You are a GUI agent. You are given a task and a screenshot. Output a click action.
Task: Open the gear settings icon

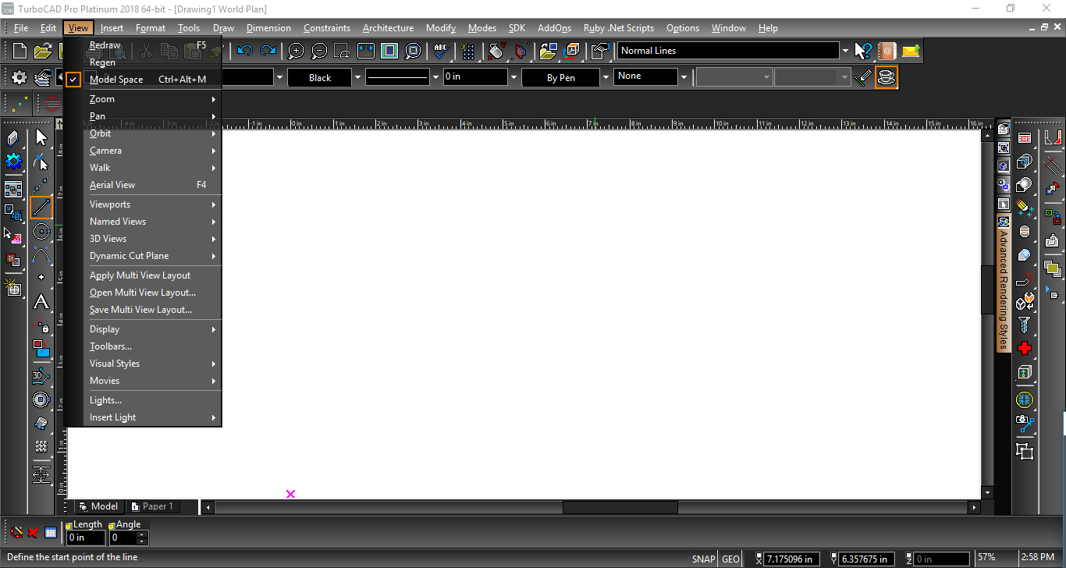point(19,77)
